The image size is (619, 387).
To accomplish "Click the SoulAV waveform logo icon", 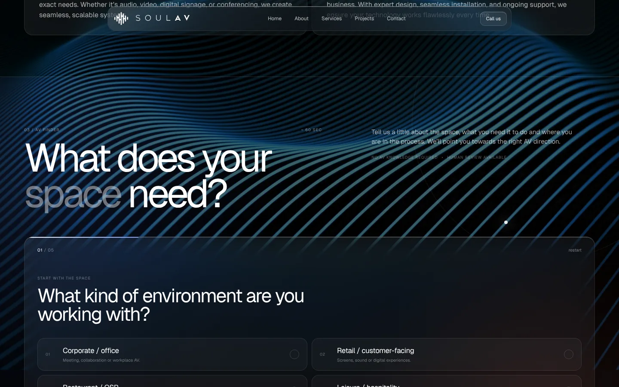I will click(x=121, y=18).
